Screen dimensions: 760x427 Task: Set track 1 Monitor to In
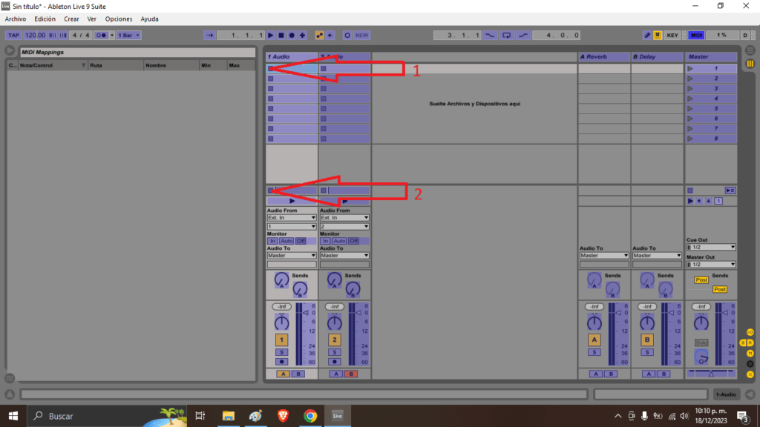click(x=272, y=241)
